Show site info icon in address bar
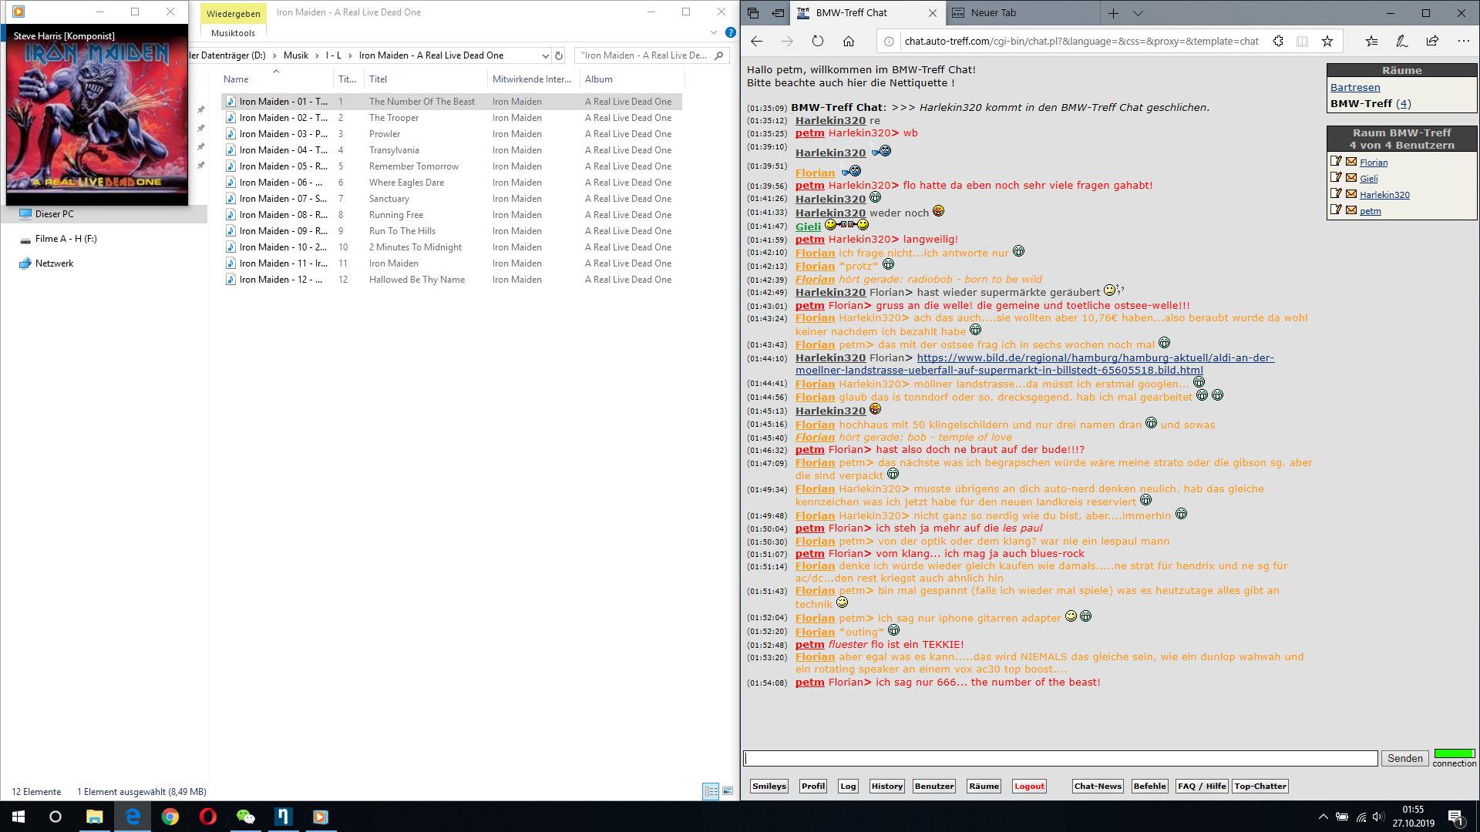This screenshot has width=1480, height=832. [x=889, y=41]
